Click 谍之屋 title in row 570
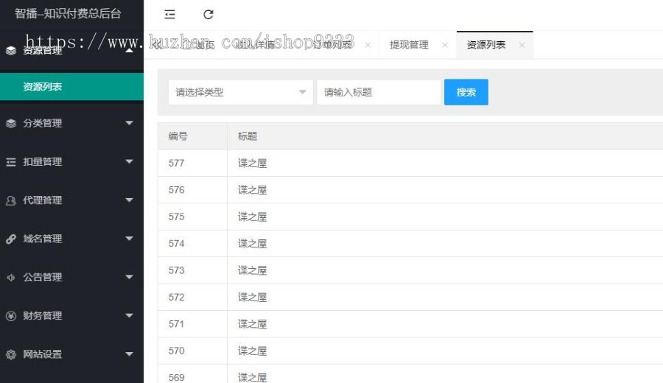Image resolution: width=663 pixels, height=383 pixels. click(253, 351)
